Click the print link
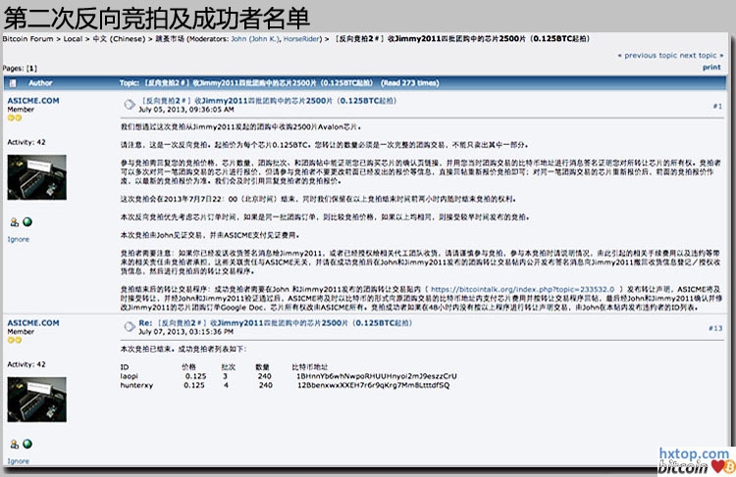Image resolution: width=736 pixels, height=477 pixels. (x=711, y=68)
